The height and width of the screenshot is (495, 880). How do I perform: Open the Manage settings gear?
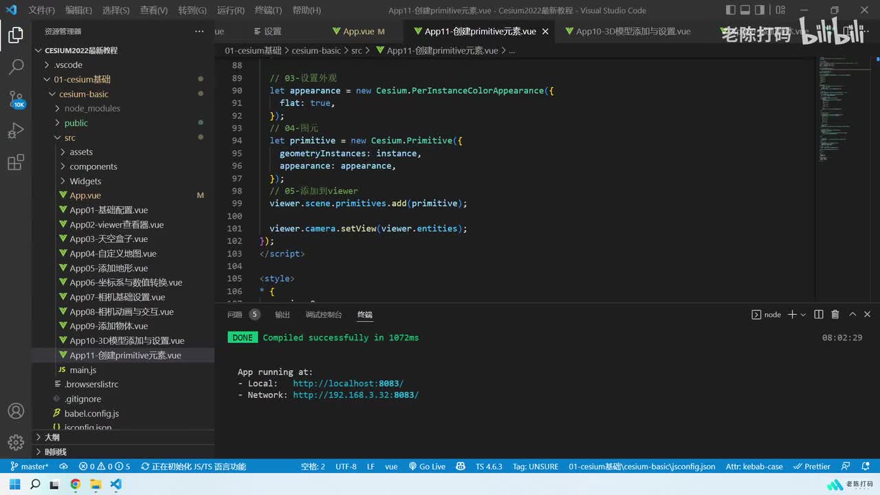tap(16, 442)
